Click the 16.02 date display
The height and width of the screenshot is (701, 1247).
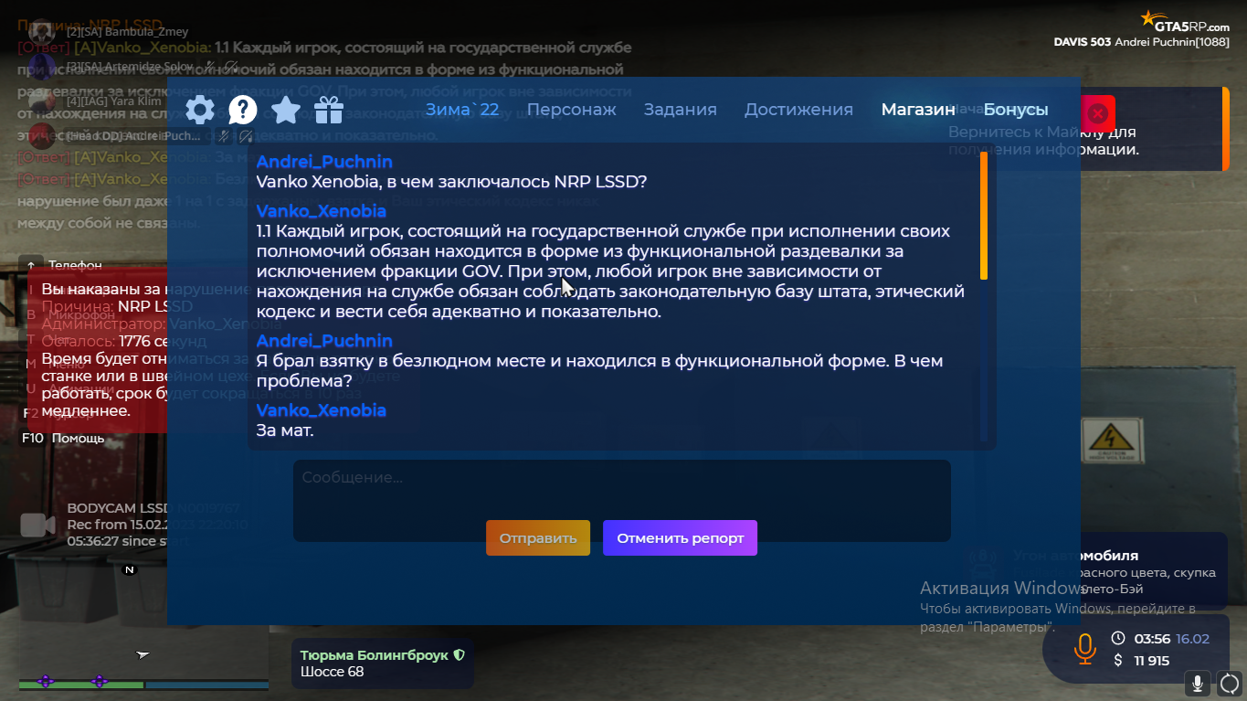pyautogui.click(x=1193, y=639)
